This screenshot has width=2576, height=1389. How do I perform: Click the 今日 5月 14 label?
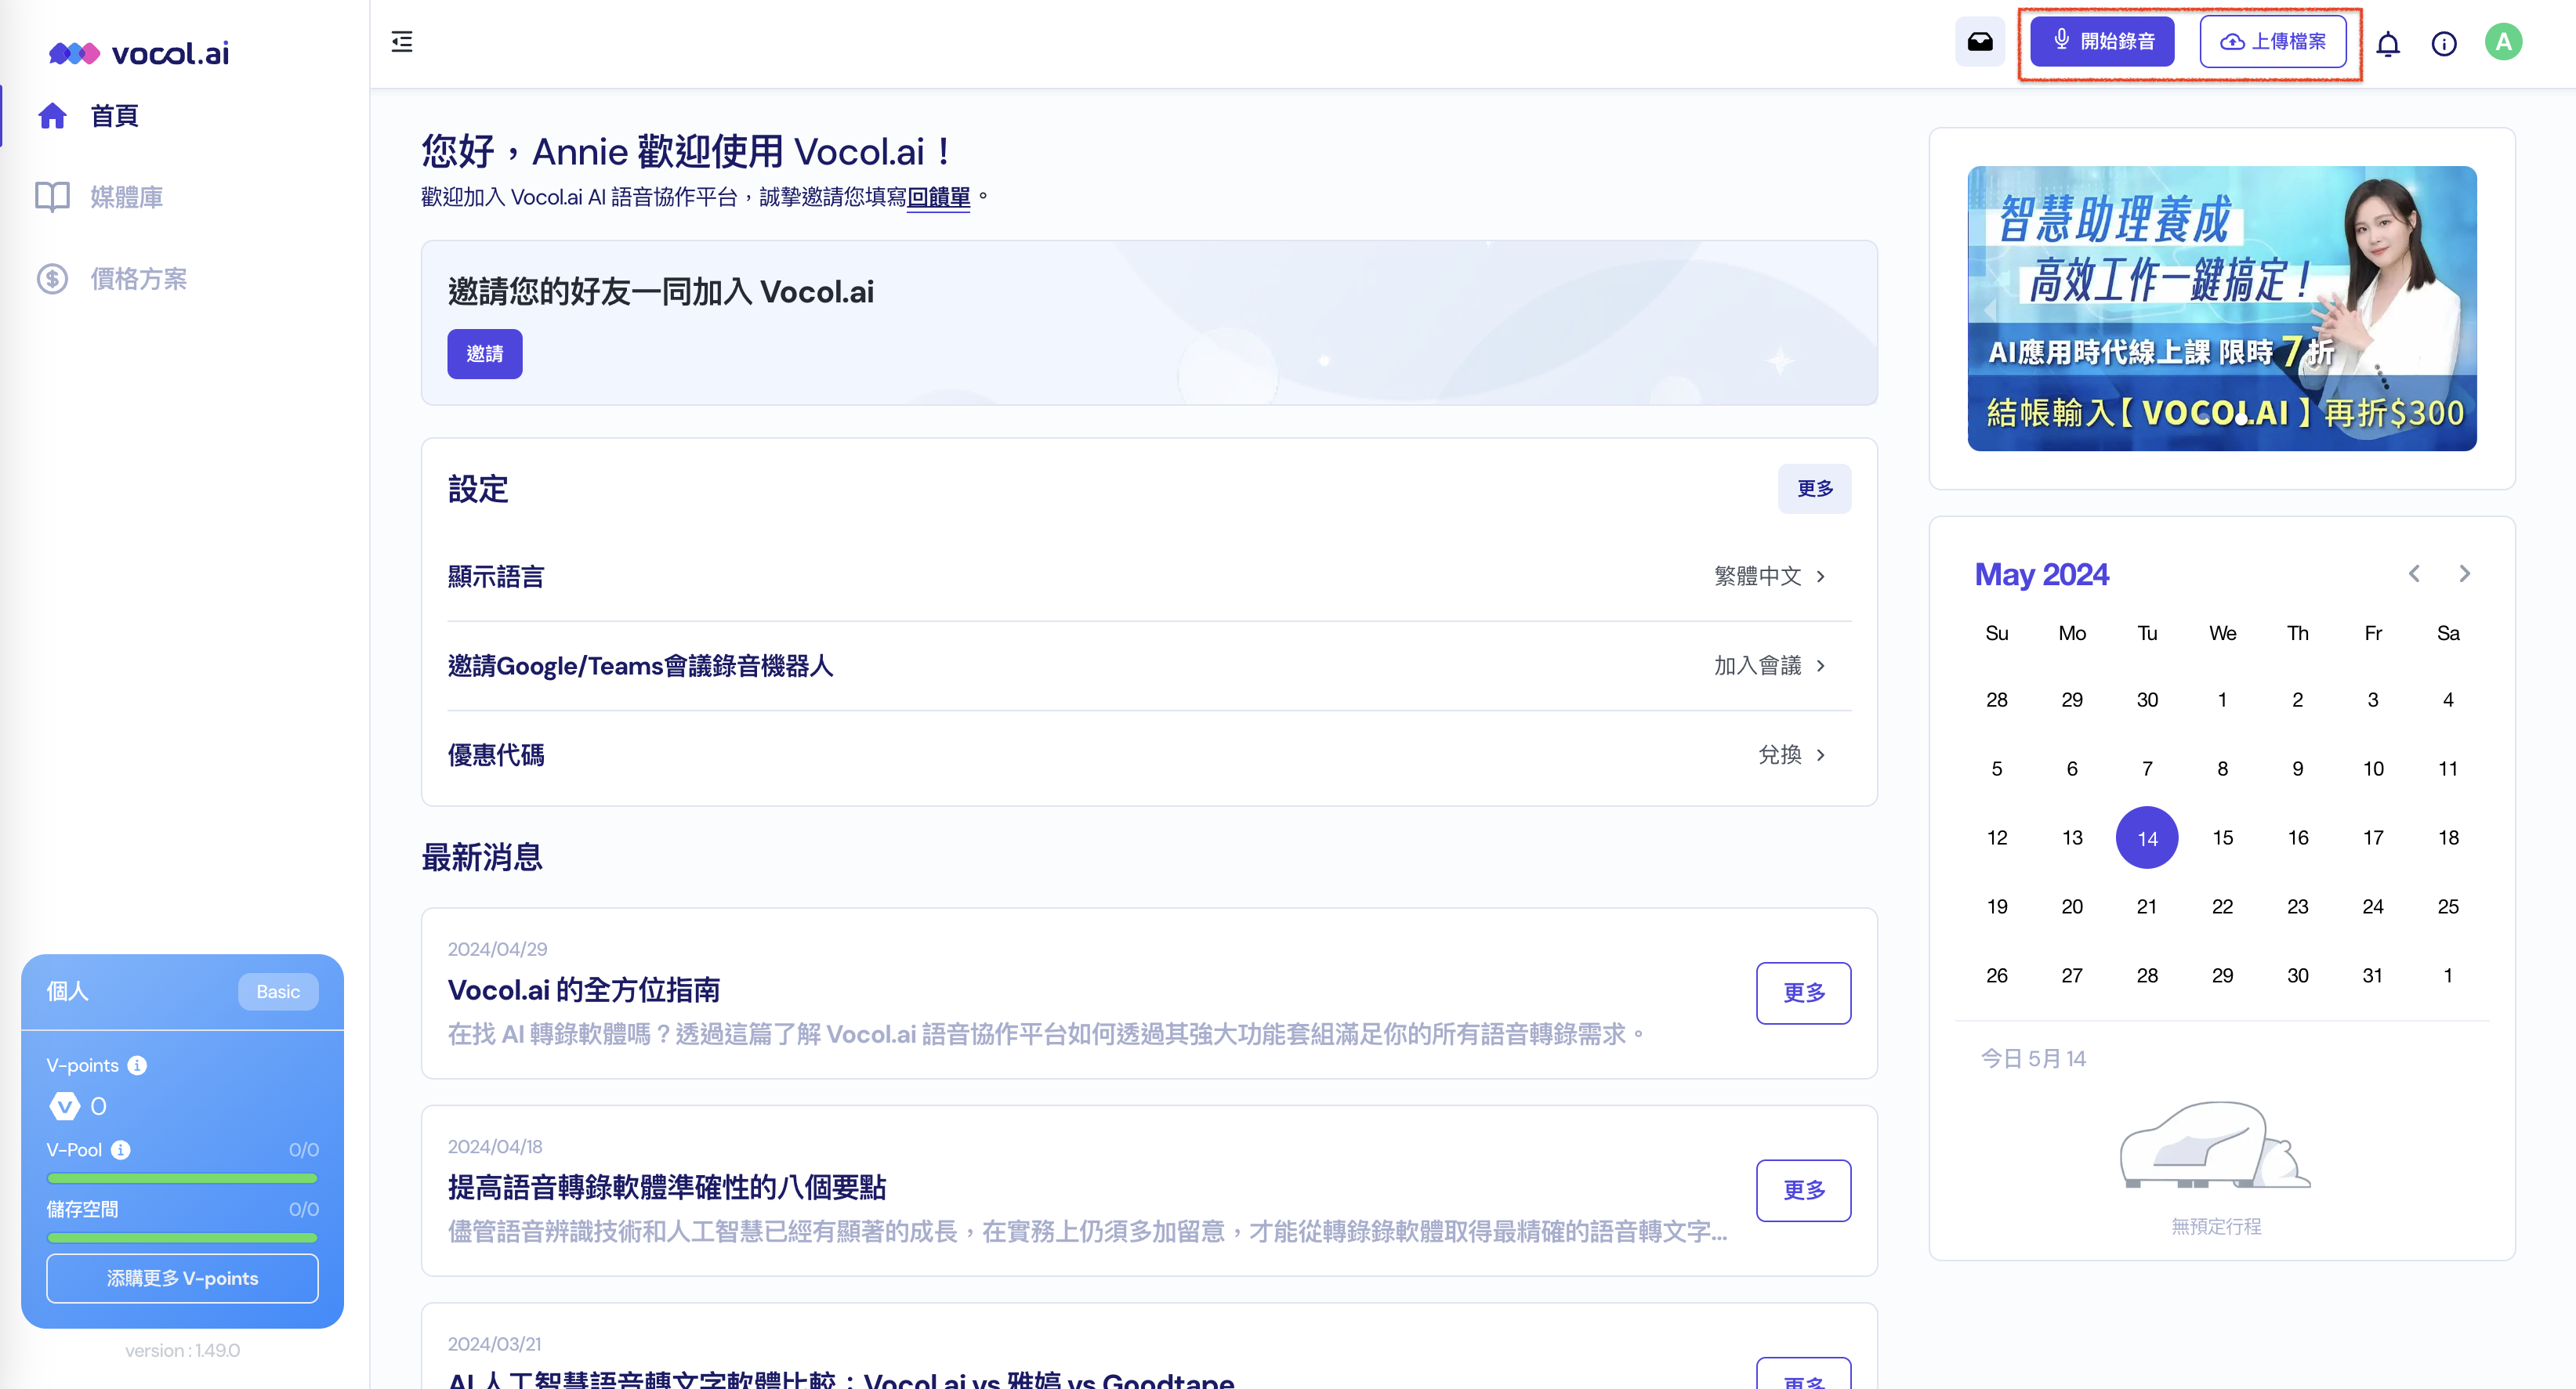pos(2033,1058)
